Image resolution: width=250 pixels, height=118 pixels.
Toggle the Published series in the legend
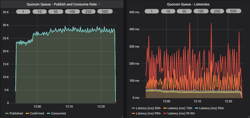pyautogui.click(x=16, y=113)
